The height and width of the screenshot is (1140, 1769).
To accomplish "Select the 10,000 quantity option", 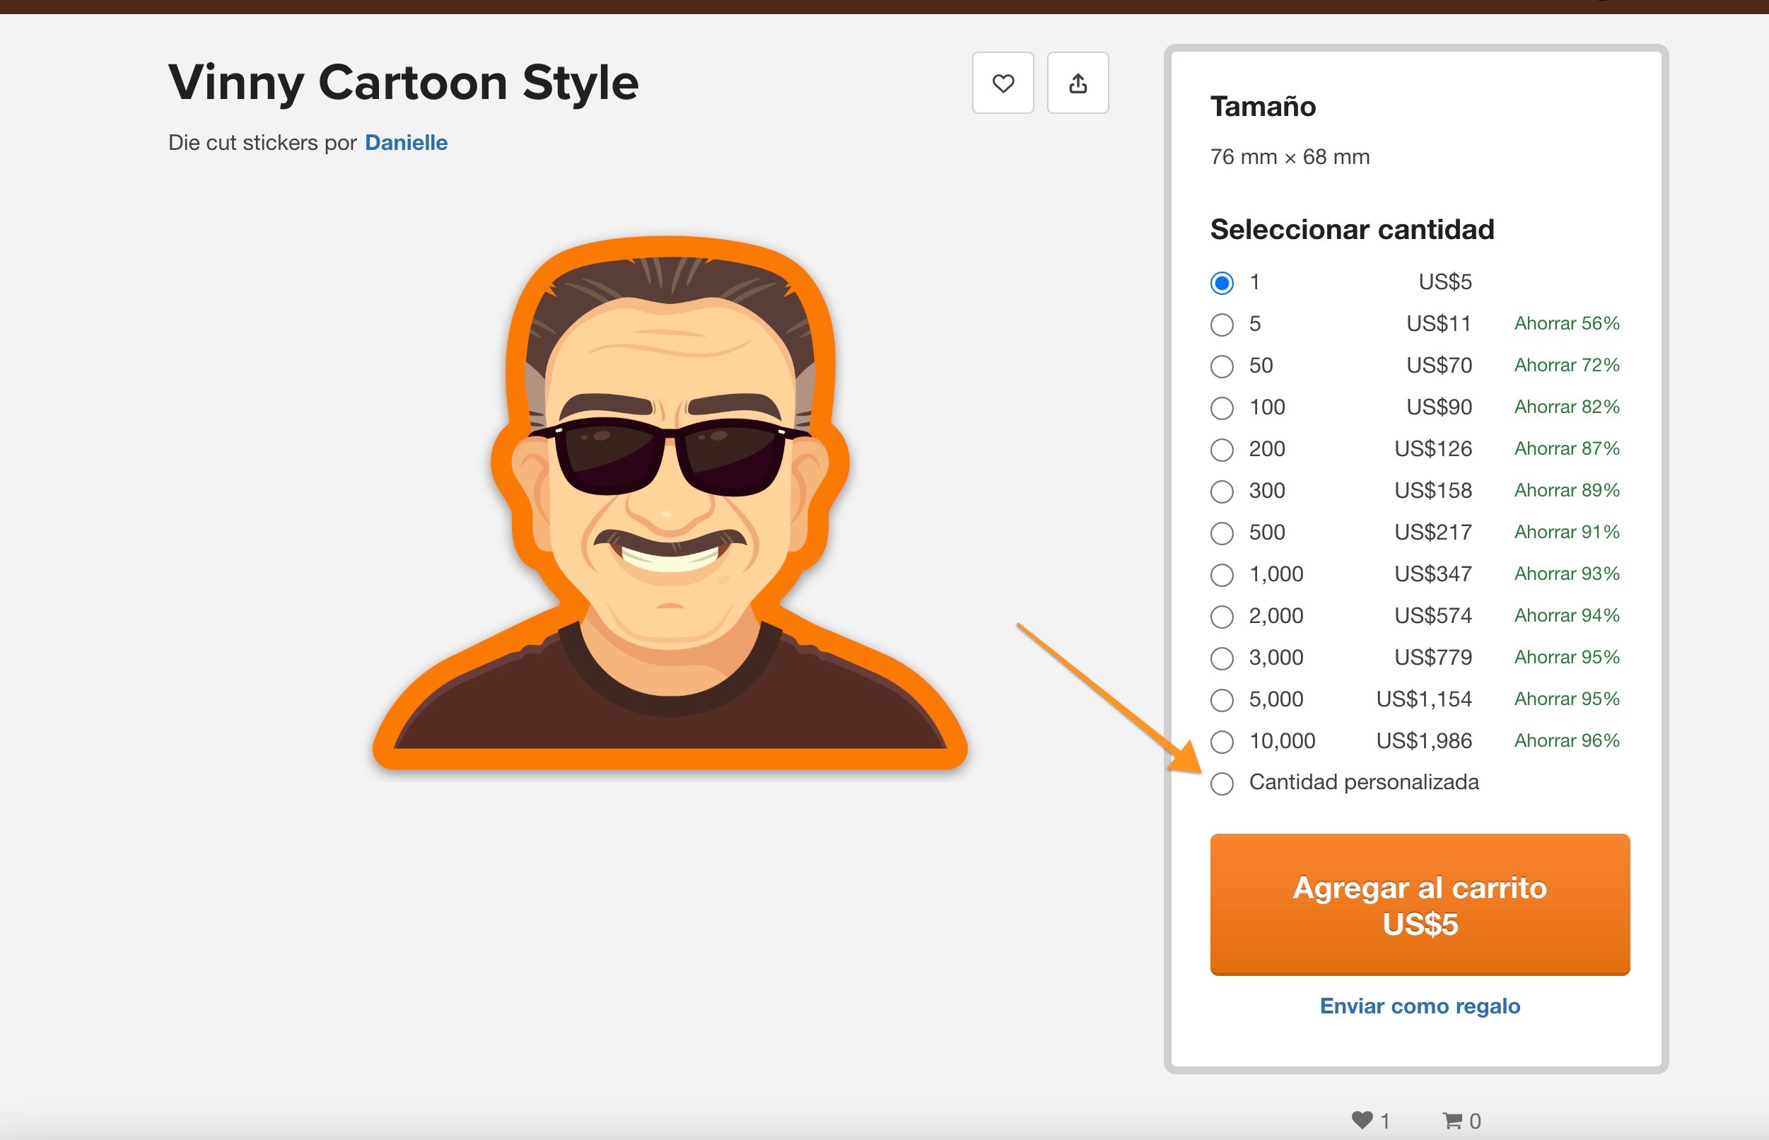I will [x=1222, y=741].
